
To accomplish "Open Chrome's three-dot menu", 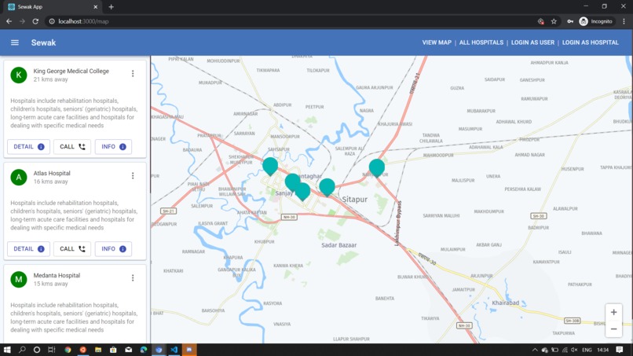I will (x=624, y=21).
